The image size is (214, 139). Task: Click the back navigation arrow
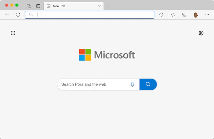click(x=7, y=15)
